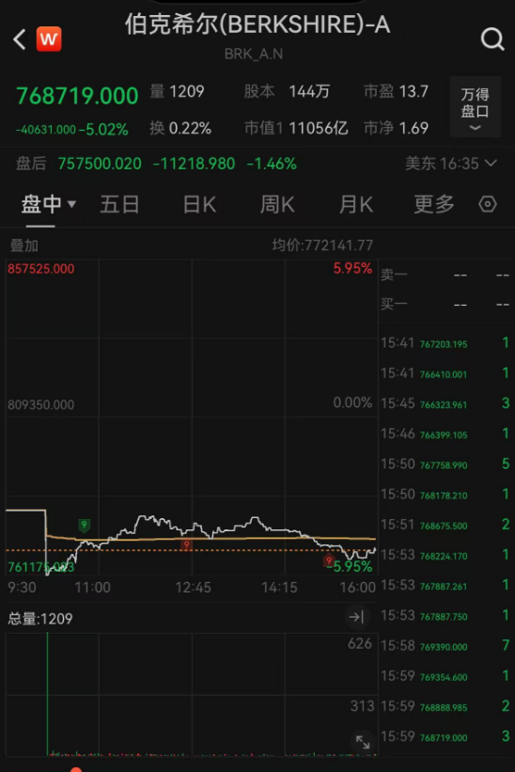Tap the 总量:1209 volume label

[40, 619]
